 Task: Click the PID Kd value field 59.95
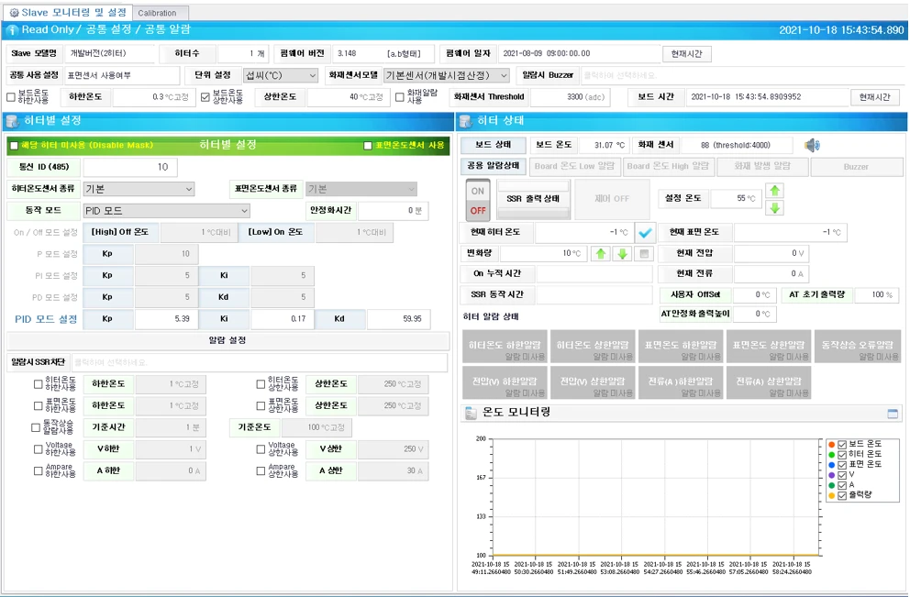[399, 319]
